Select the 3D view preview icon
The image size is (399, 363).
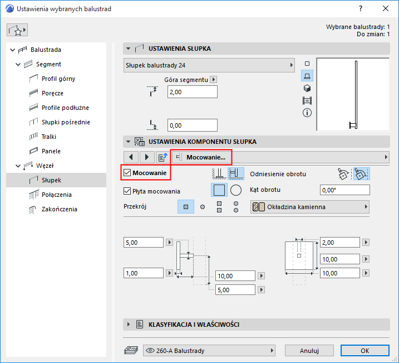307,88
